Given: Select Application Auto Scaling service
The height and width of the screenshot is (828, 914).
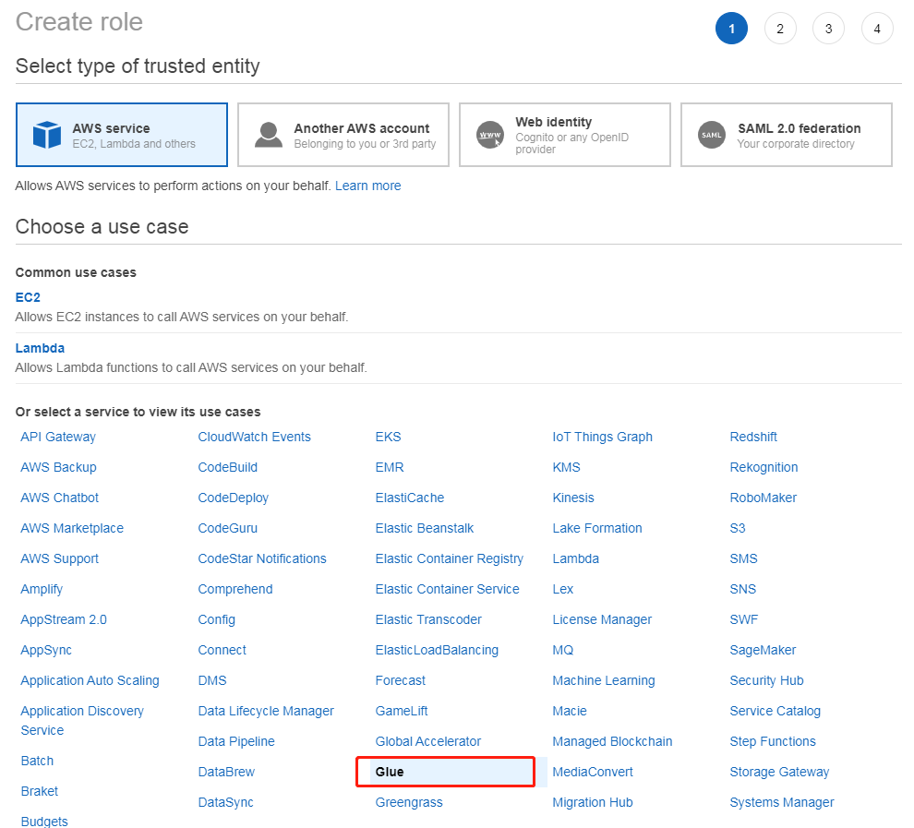Looking at the screenshot, I should (x=90, y=680).
